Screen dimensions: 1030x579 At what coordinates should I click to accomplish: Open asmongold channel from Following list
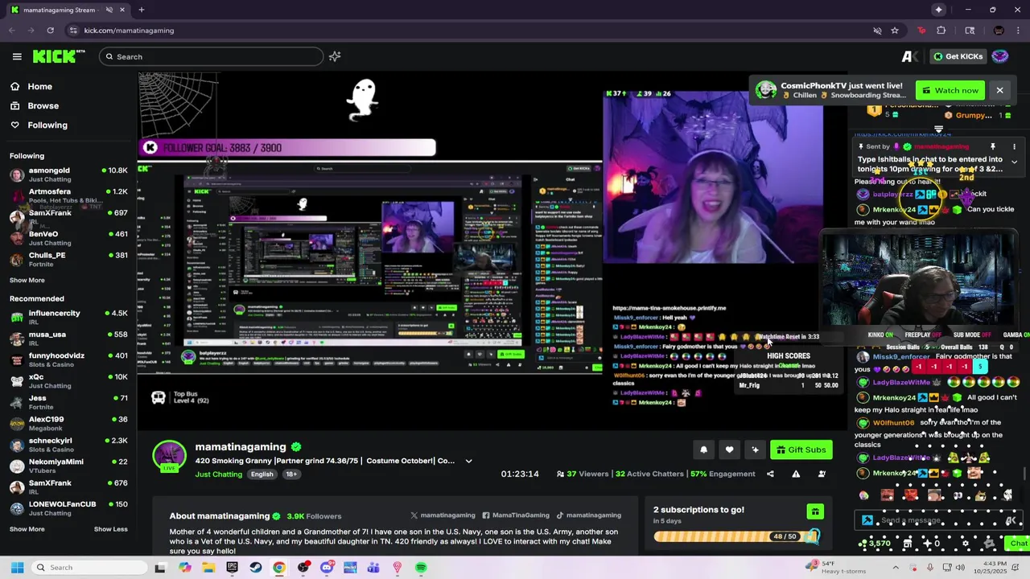point(68,174)
